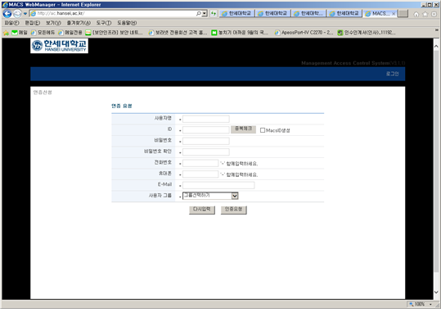Enable the MacsID checkbox
This screenshot has width=441, height=312.
point(263,130)
